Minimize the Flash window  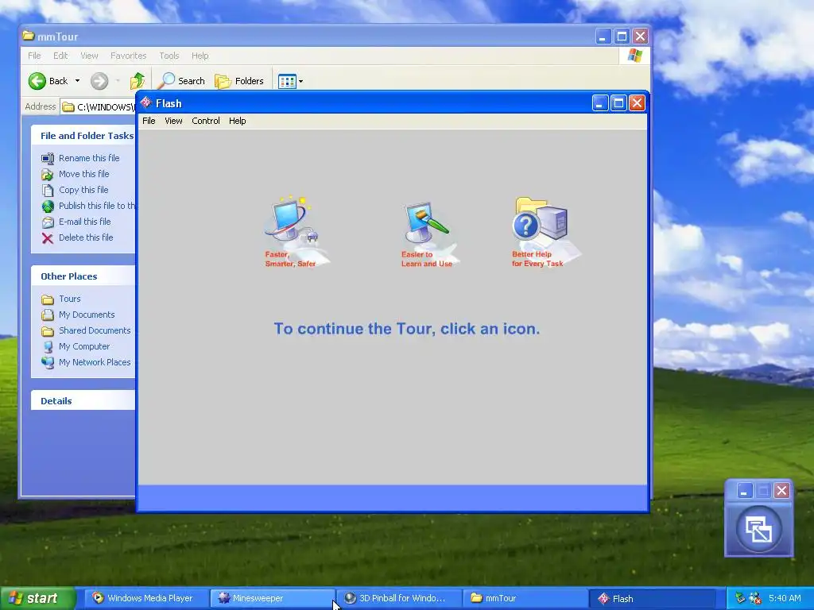click(x=599, y=103)
